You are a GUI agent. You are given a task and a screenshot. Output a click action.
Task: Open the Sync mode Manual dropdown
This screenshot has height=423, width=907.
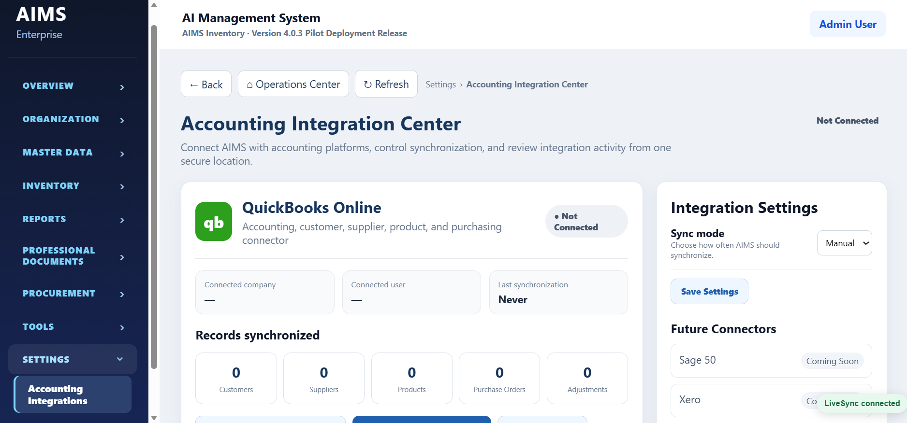coord(845,243)
